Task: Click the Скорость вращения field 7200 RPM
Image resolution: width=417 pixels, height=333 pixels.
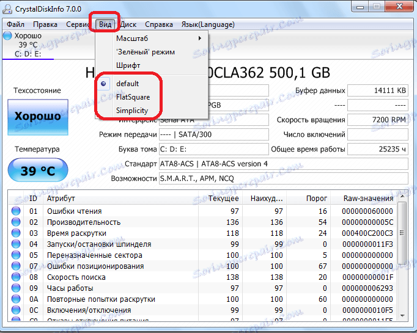Action: 378,120
